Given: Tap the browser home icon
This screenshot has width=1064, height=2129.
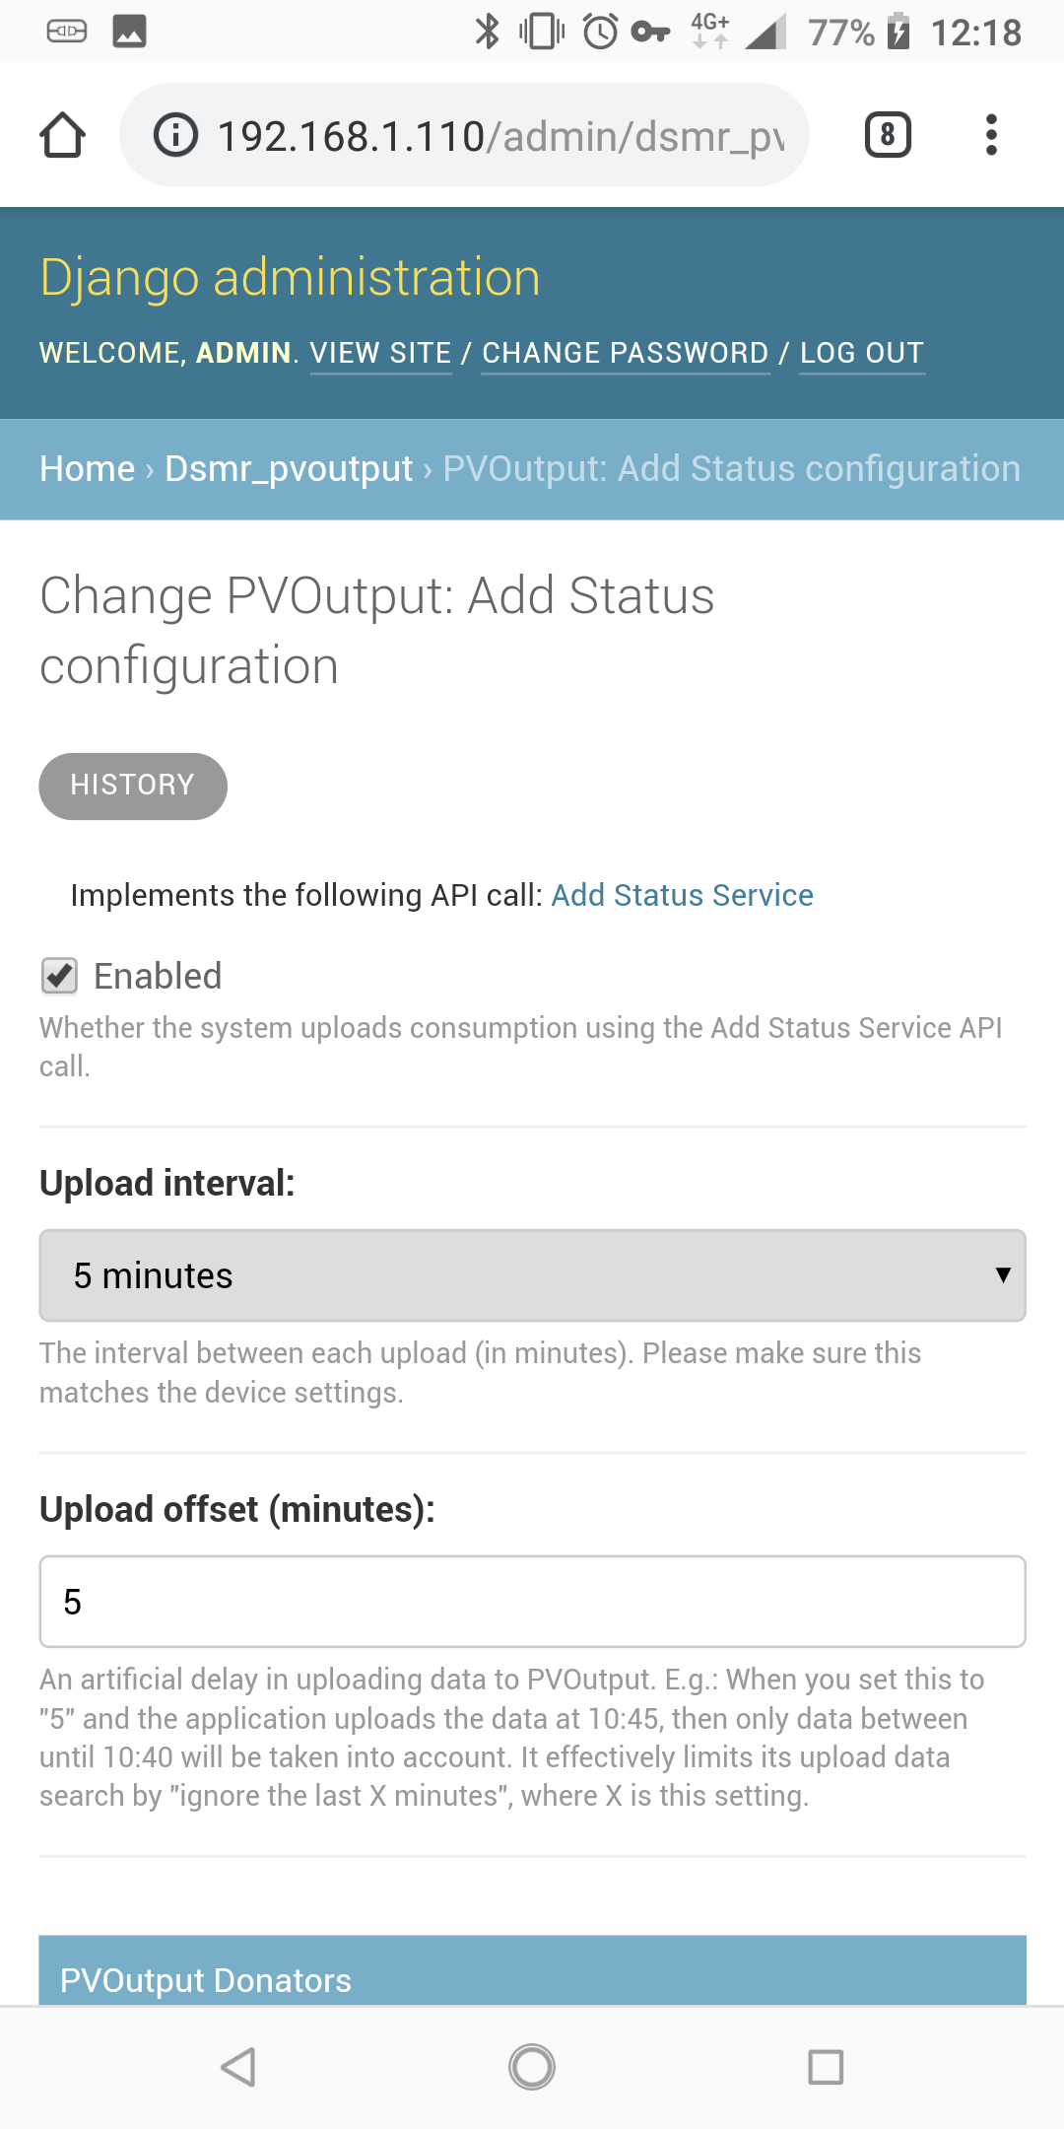Looking at the screenshot, I should coord(62,134).
